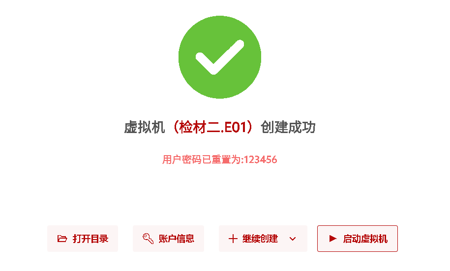Click the folder icon on 打开目录
Viewport: 450px width, 271px height.
point(62,239)
